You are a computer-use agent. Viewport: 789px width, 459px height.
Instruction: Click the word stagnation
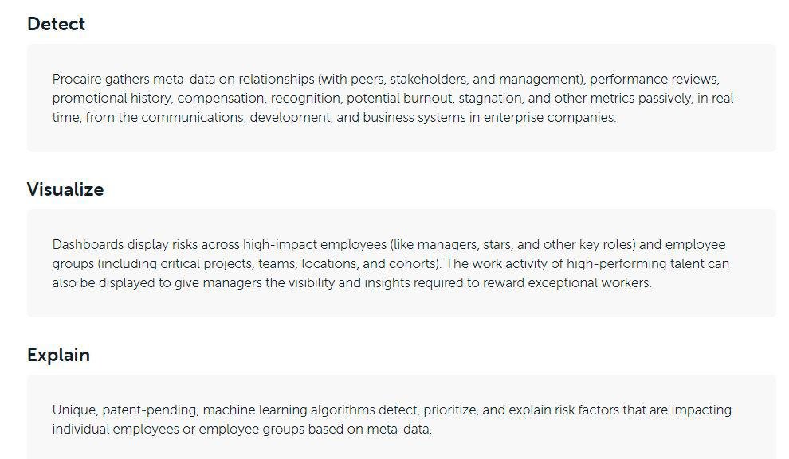click(x=489, y=99)
